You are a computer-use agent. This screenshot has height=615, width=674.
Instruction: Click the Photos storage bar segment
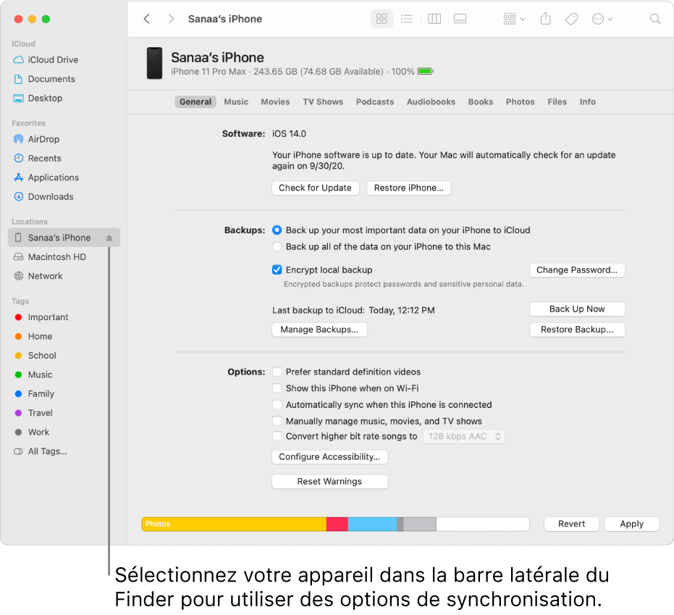[234, 524]
